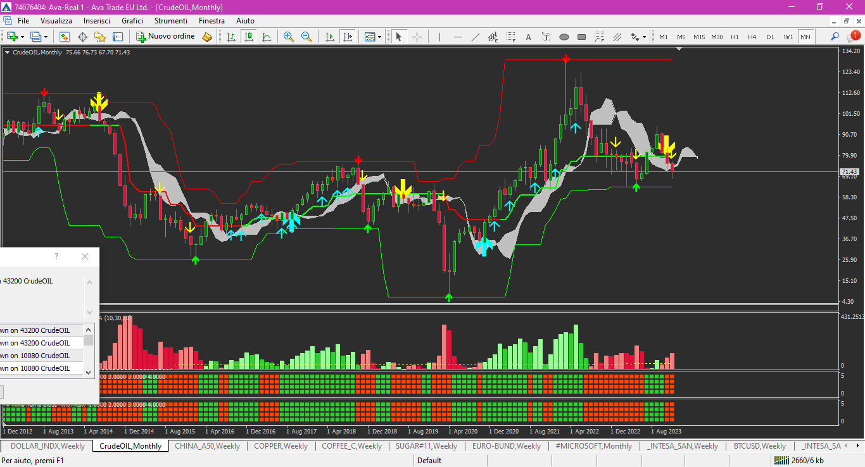Zoom in on the chart
The image size is (865, 467).
pos(289,37)
